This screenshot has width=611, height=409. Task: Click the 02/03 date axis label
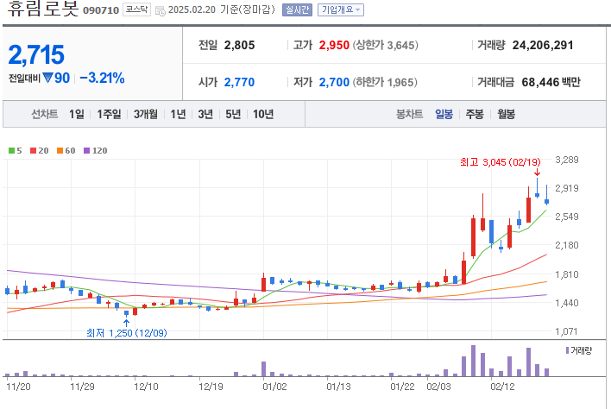click(x=438, y=387)
